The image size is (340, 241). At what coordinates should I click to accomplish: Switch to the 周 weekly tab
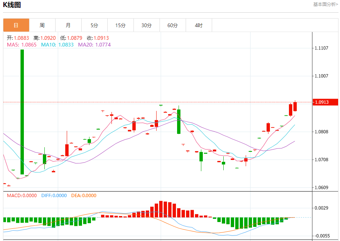[x=42, y=25]
